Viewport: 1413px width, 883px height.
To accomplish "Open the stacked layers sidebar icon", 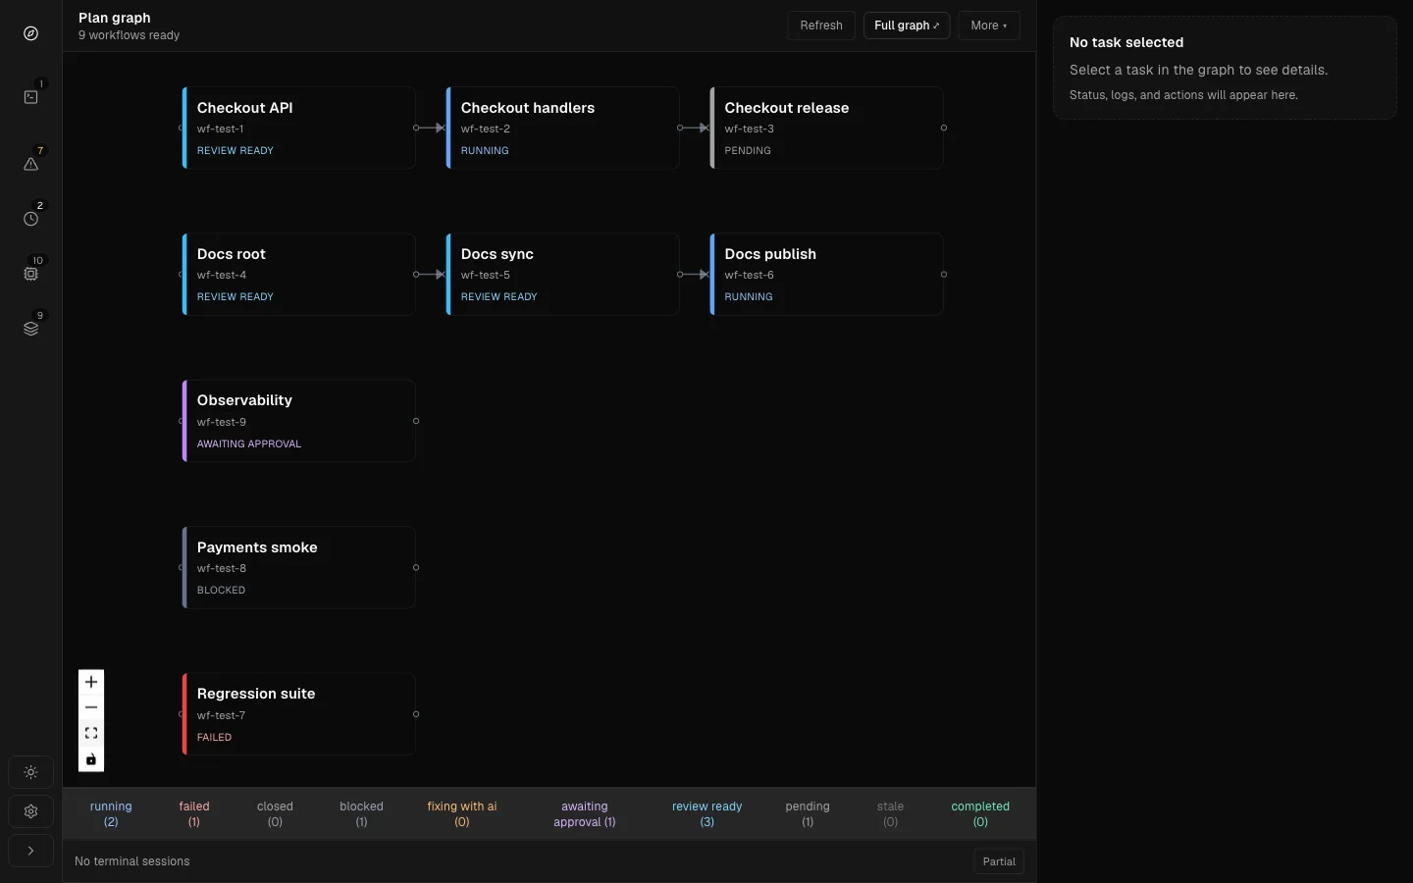I will coord(31,329).
